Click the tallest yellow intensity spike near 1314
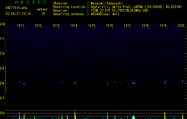The height and width of the screenshot is (119, 187). (x=75, y=115)
